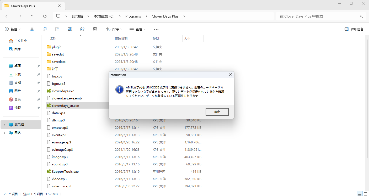Select the SupportTools.exe clover icon

pyautogui.click(x=49, y=172)
